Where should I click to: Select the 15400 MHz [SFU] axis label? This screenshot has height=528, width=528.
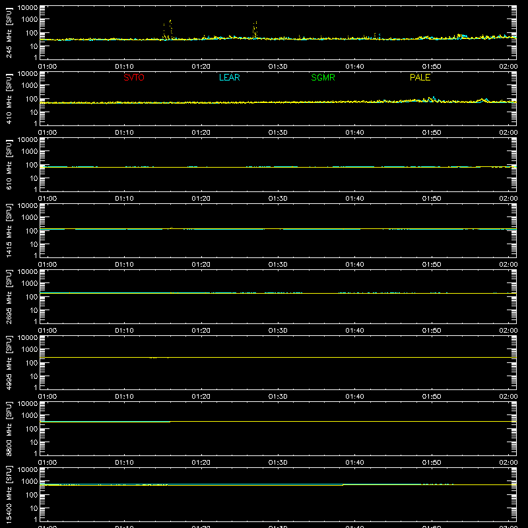9,495
